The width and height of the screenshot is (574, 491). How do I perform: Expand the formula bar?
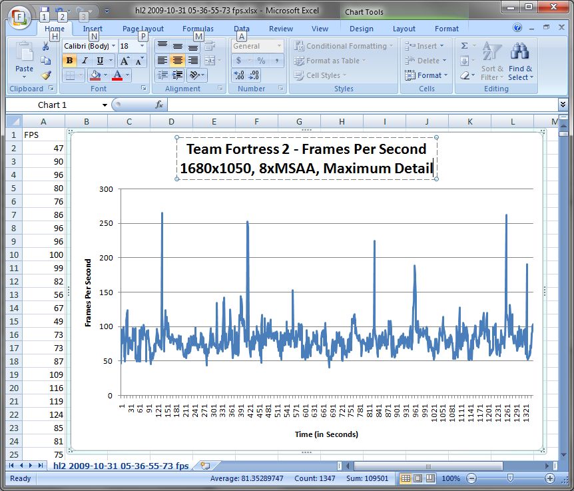coord(563,105)
